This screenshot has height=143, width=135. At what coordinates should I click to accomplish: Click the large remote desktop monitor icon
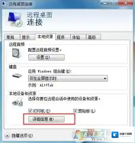pos(15,19)
